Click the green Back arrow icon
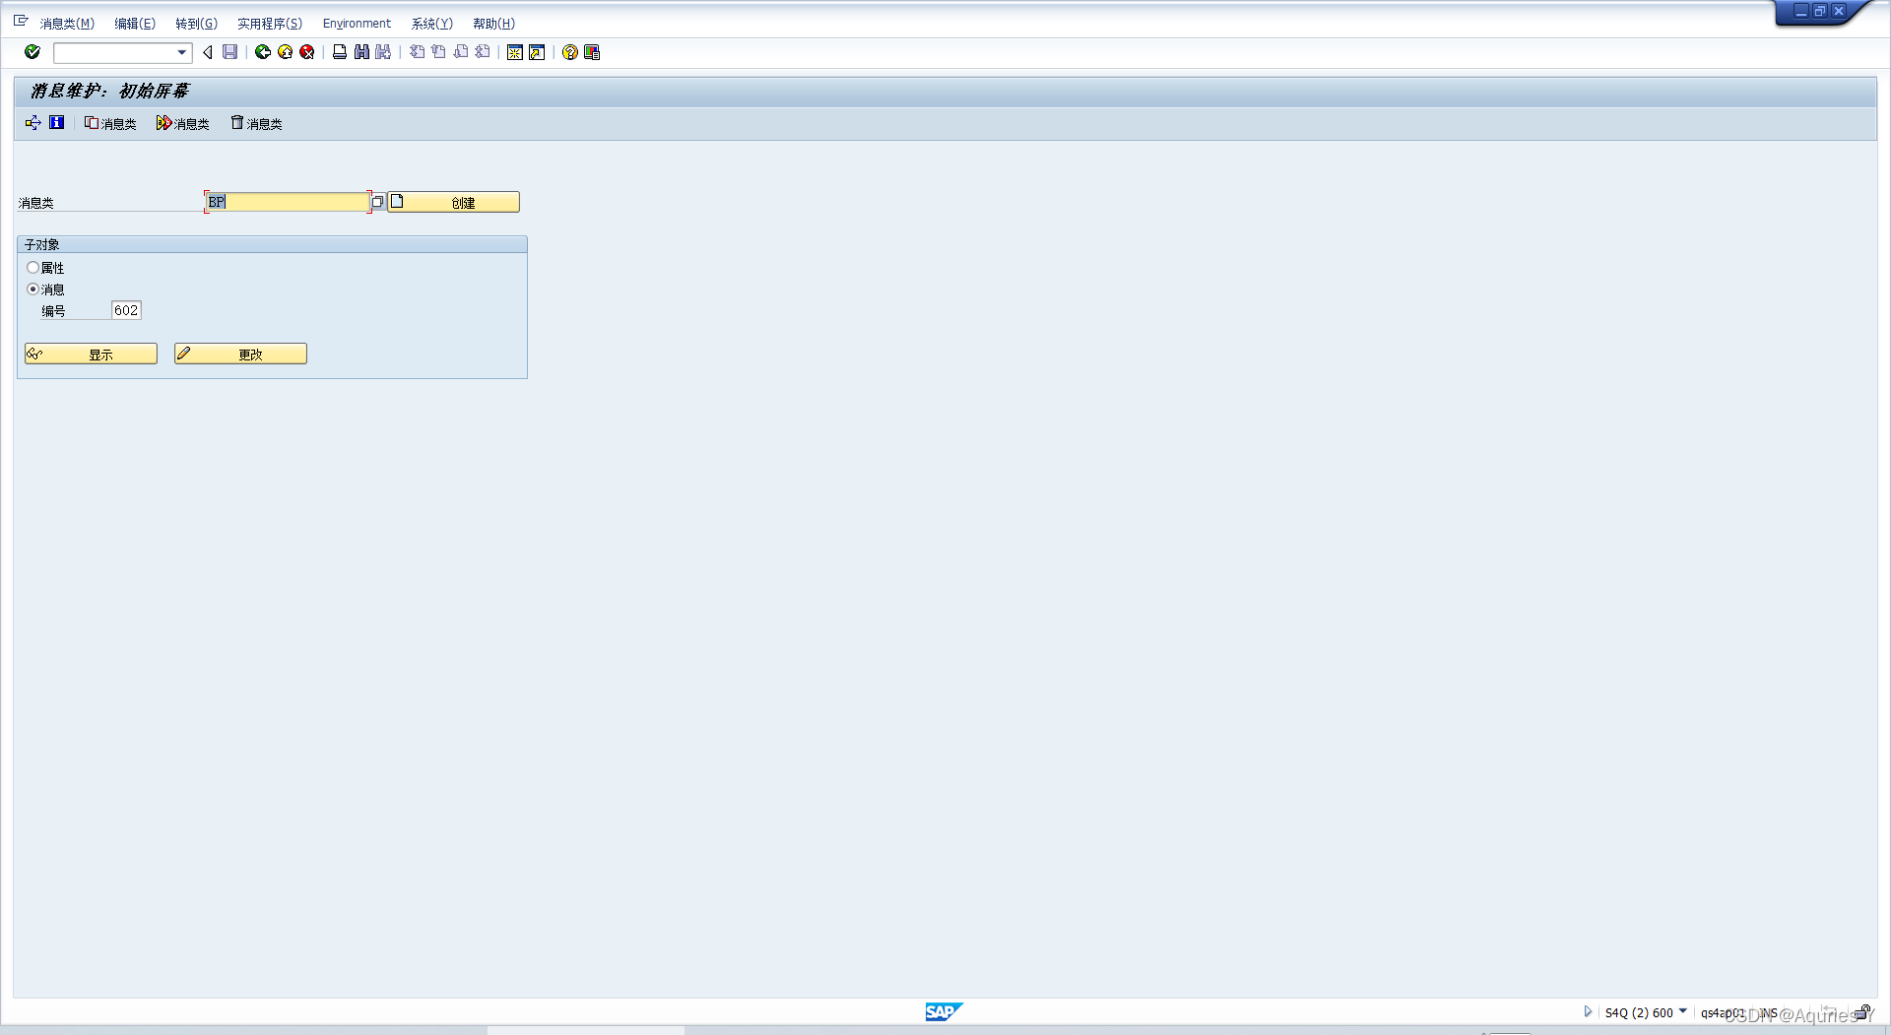This screenshot has height=1035, width=1891. (262, 52)
